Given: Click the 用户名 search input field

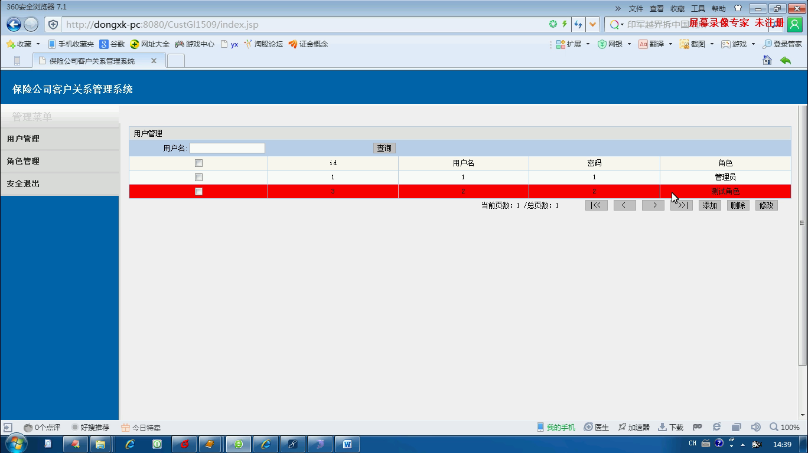Looking at the screenshot, I should click(227, 148).
